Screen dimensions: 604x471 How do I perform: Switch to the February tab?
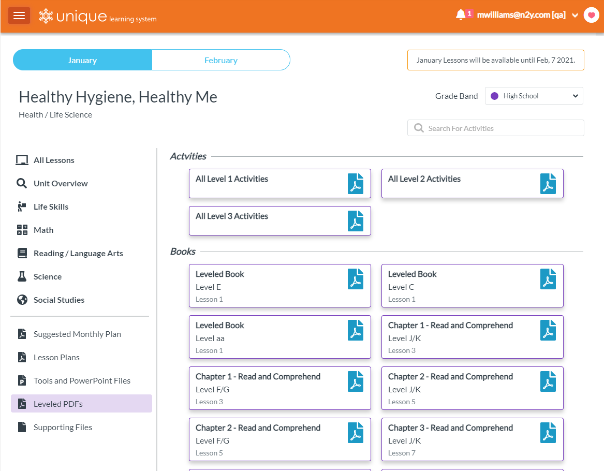tap(220, 60)
